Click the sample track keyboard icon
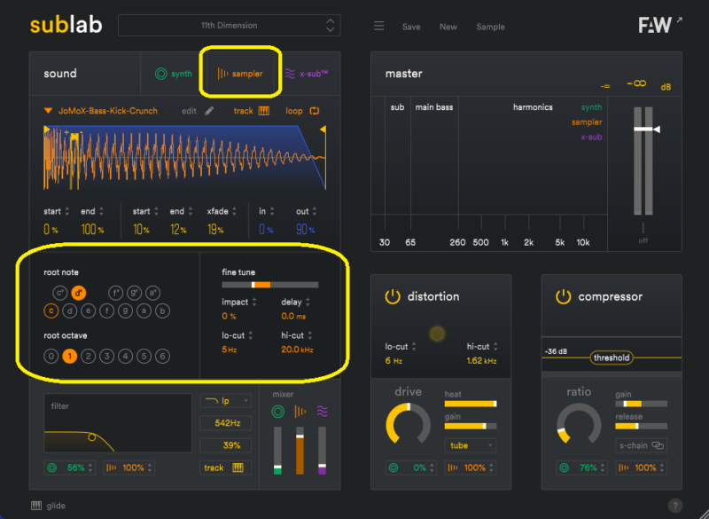The height and width of the screenshot is (519, 709). click(x=264, y=111)
